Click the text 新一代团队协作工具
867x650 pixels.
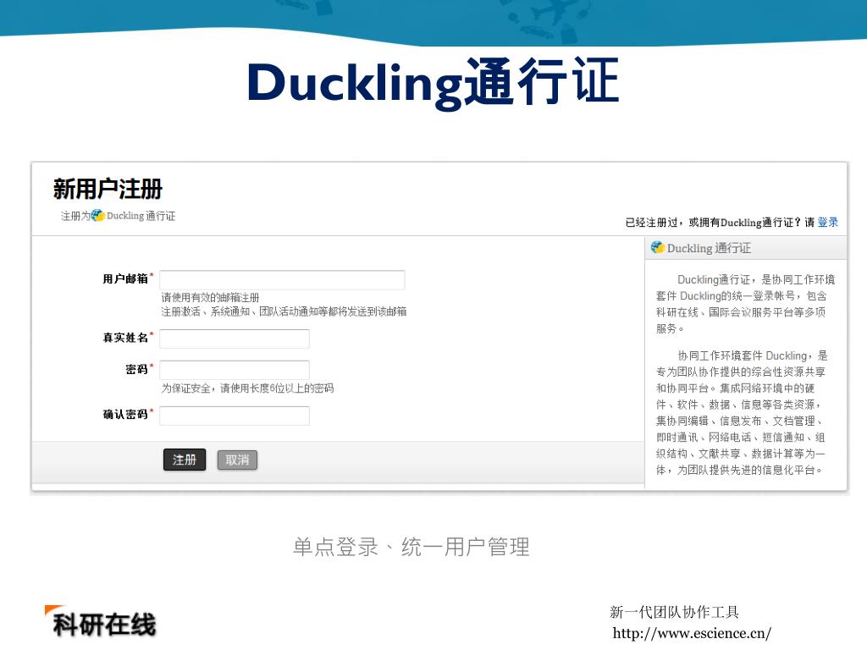pyautogui.click(x=674, y=612)
